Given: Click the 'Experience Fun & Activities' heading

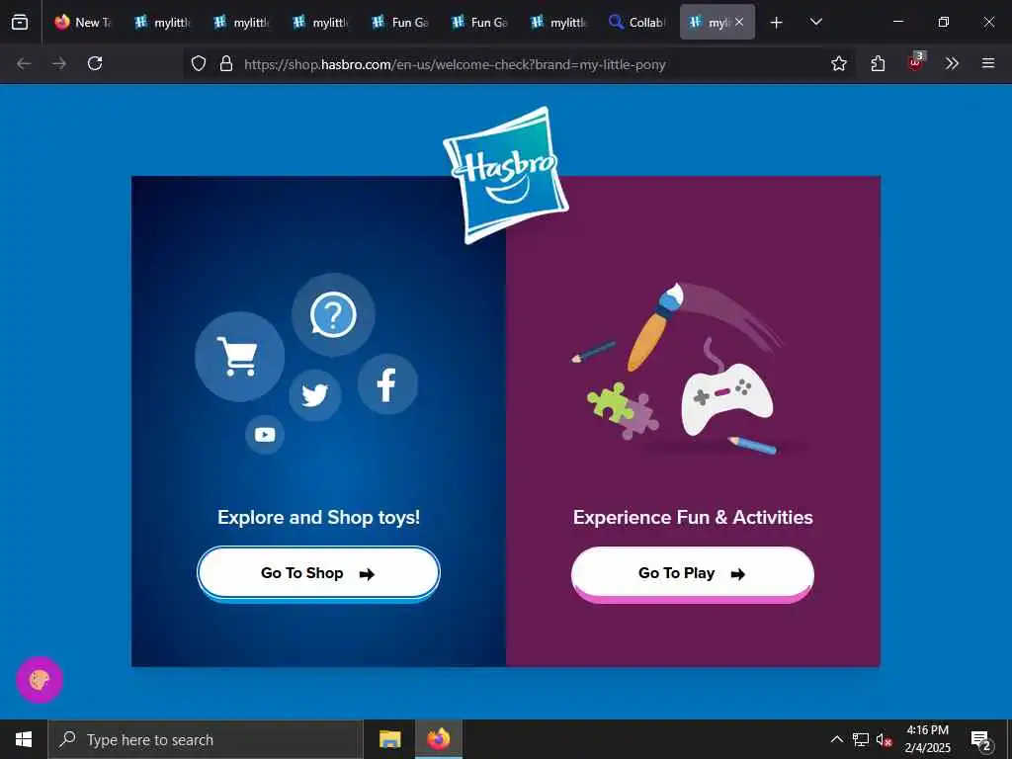Looking at the screenshot, I should coord(693,517).
